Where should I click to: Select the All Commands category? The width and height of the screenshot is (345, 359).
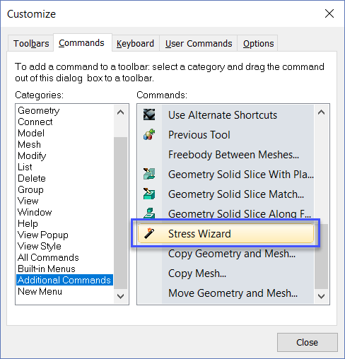64,257
